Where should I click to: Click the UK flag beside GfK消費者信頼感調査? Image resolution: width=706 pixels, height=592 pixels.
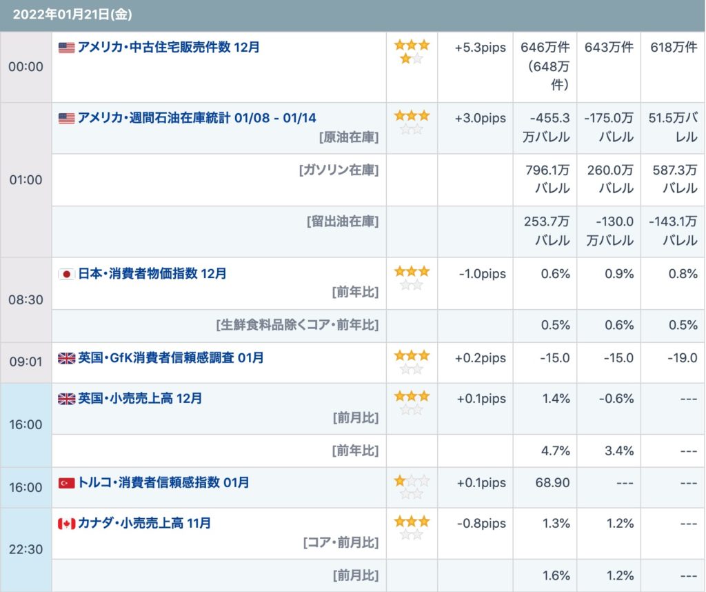click(66, 358)
